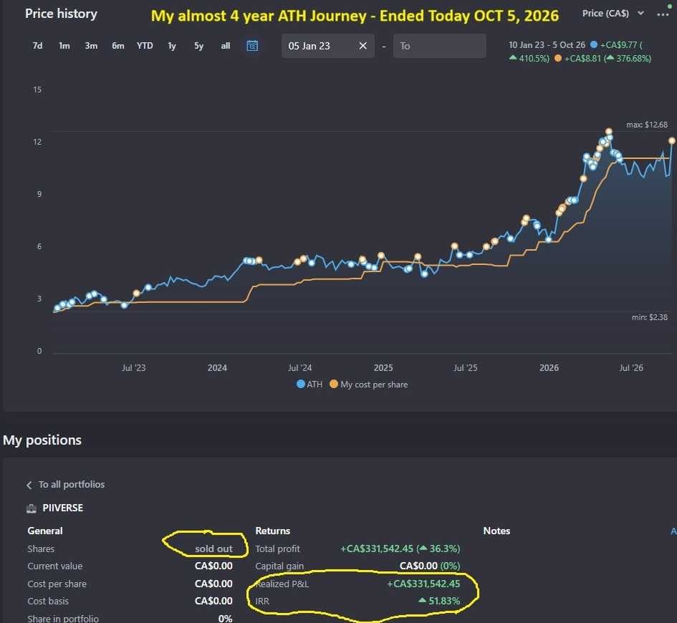This screenshot has width=677, height=623.
Task: Select the 7d time range
Action: tap(37, 46)
